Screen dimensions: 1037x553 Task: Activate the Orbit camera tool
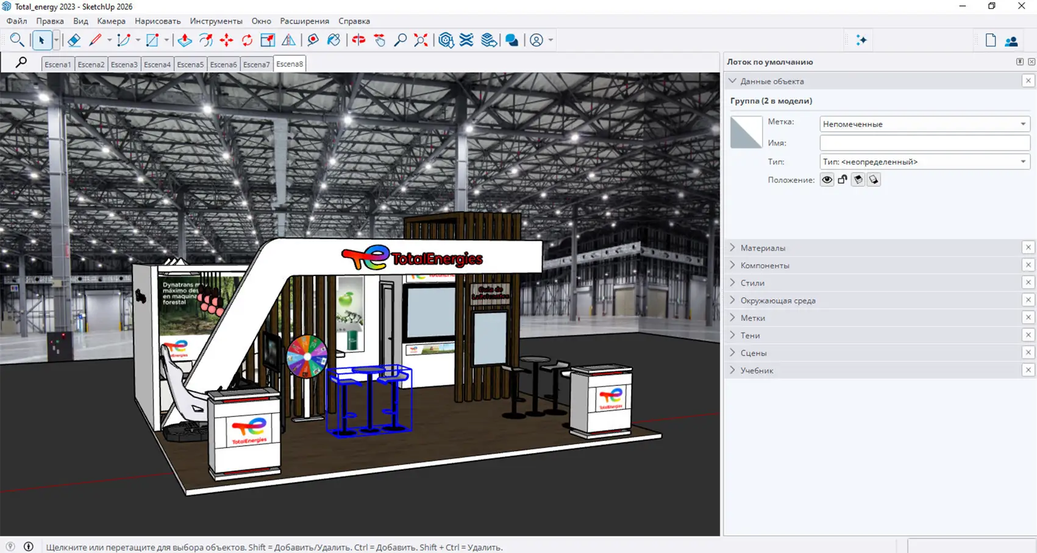point(358,40)
